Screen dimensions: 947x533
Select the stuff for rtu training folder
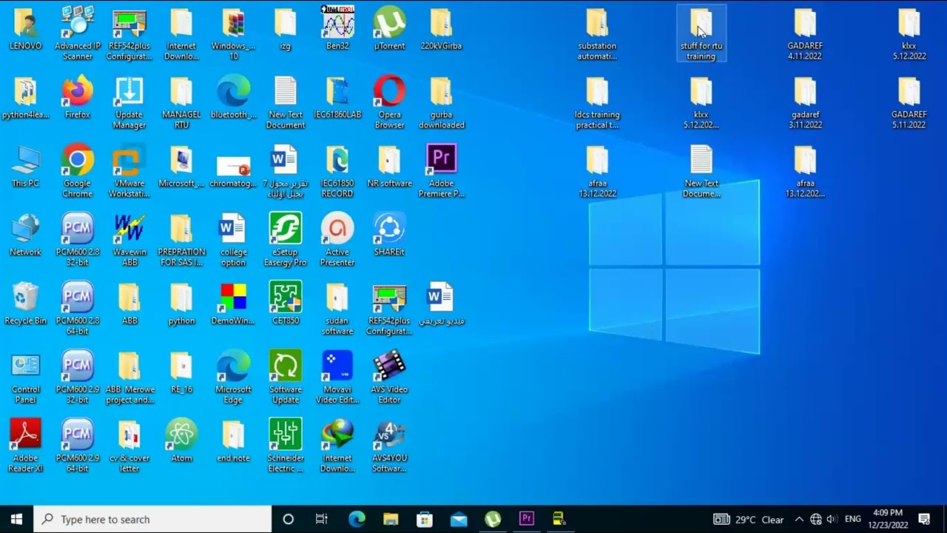[701, 33]
